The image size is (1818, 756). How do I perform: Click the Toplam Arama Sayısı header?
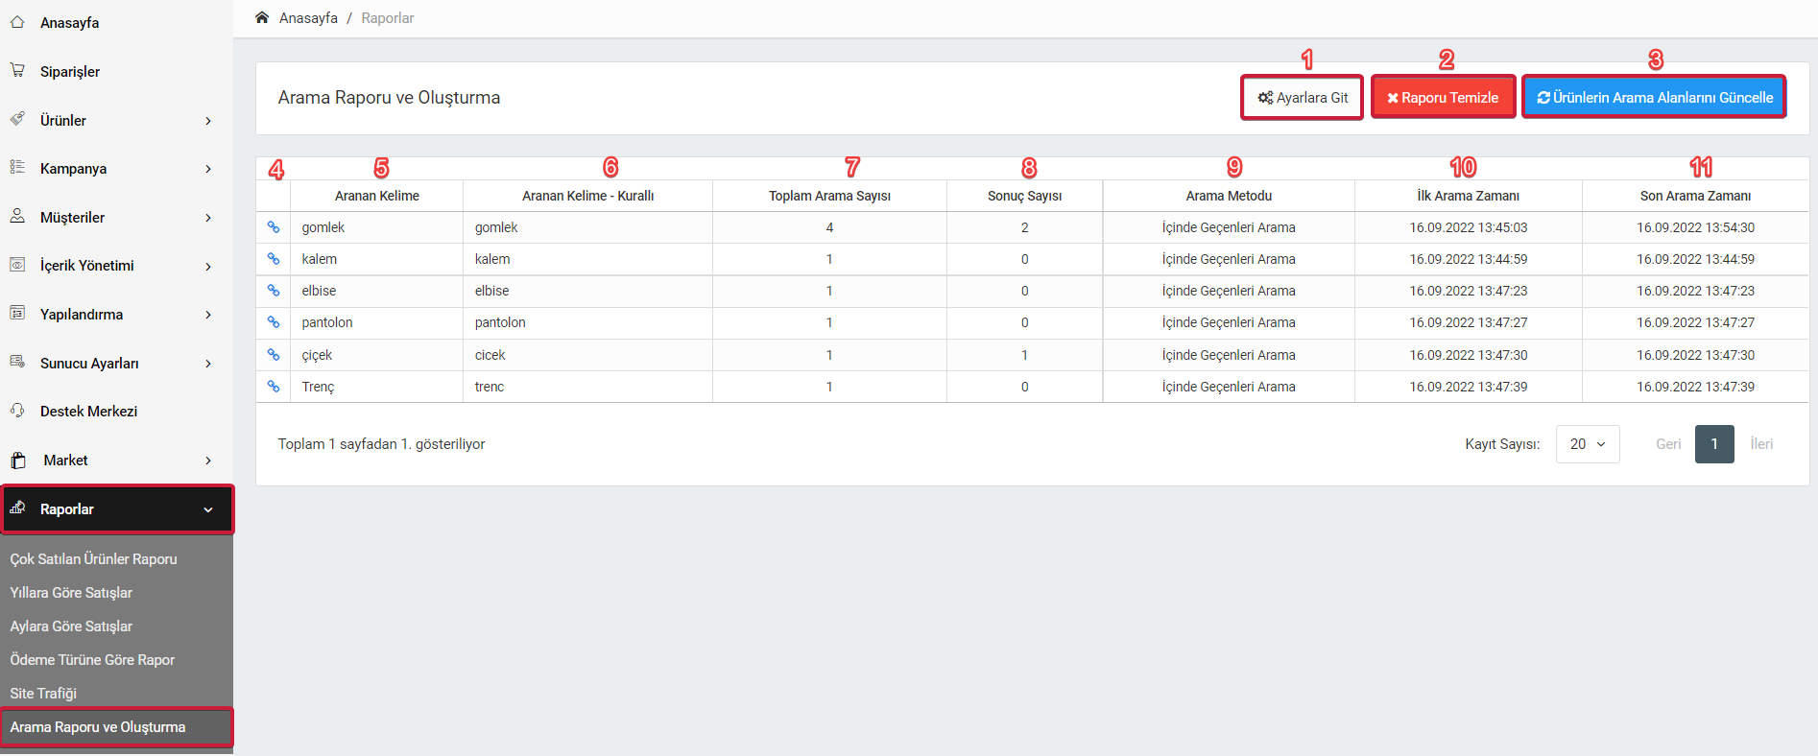(829, 196)
